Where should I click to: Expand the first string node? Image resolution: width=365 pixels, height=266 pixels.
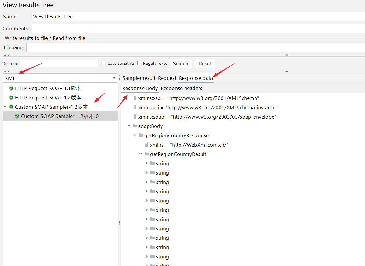point(146,163)
